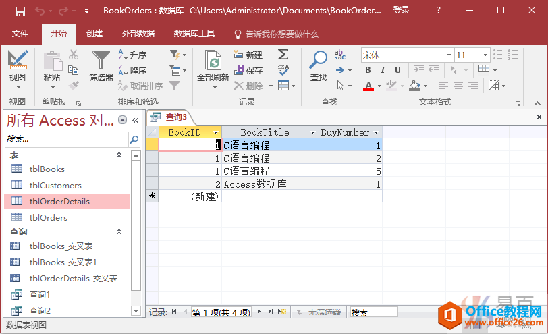This screenshot has width=548, height=334.
Task: Open the 数据库工具 ribbon tab
Action: 194,34
